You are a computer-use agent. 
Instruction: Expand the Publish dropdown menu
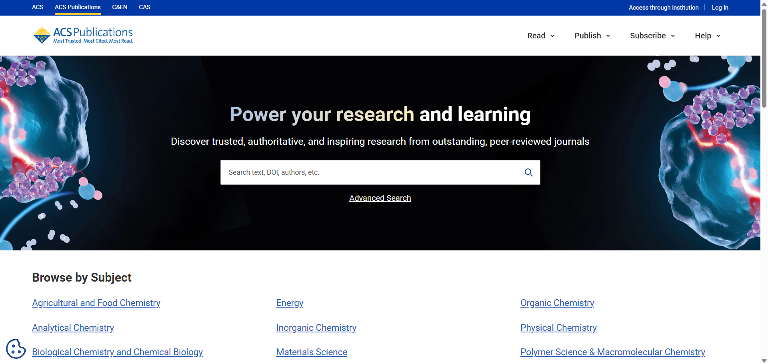coord(592,36)
